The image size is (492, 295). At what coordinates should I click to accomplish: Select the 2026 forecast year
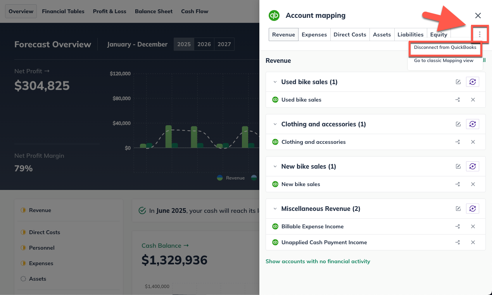point(204,44)
